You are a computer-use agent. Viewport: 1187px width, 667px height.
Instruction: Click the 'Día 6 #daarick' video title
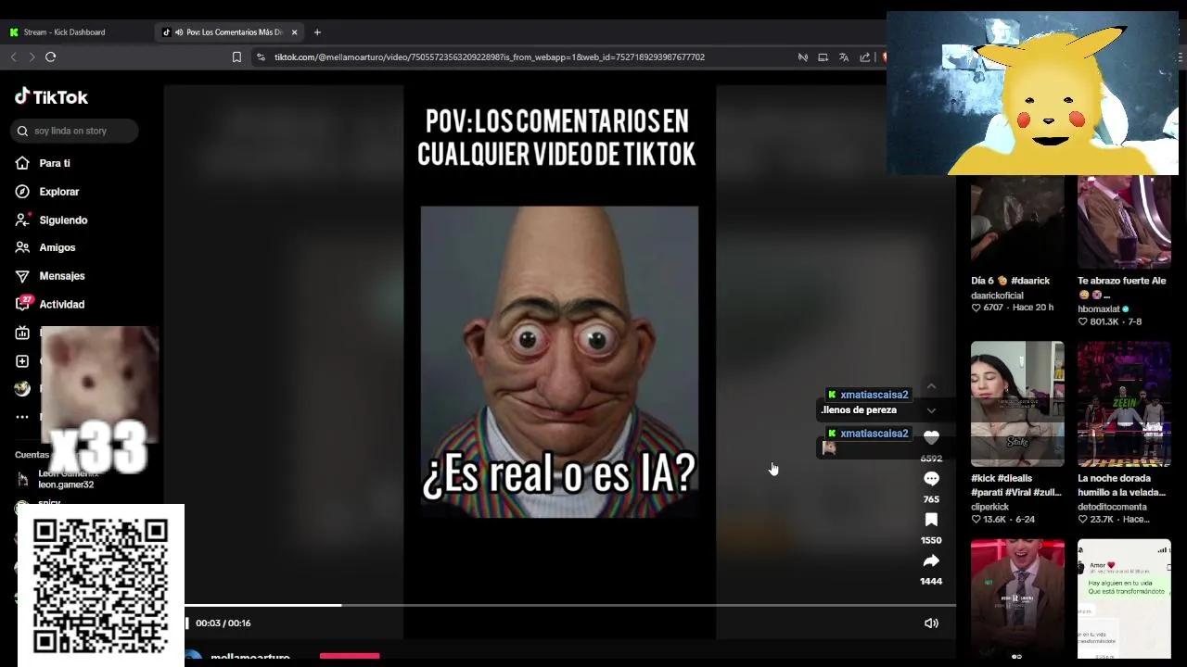[1011, 281]
